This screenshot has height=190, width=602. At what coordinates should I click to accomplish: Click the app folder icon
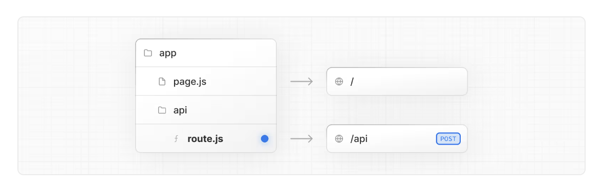click(x=148, y=53)
